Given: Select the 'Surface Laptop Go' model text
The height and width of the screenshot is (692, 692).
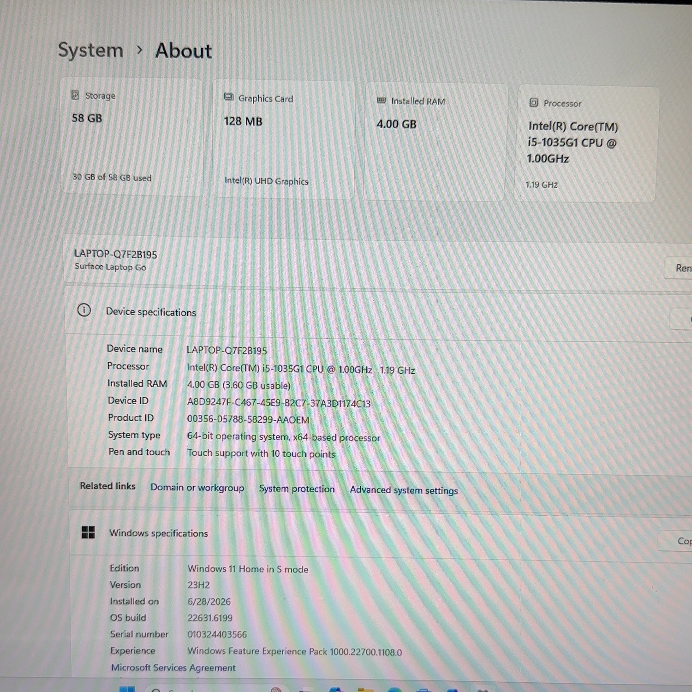Looking at the screenshot, I should tap(110, 267).
